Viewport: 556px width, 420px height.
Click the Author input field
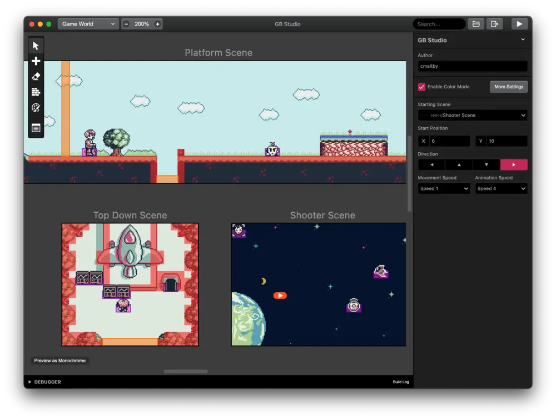click(472, 66)
